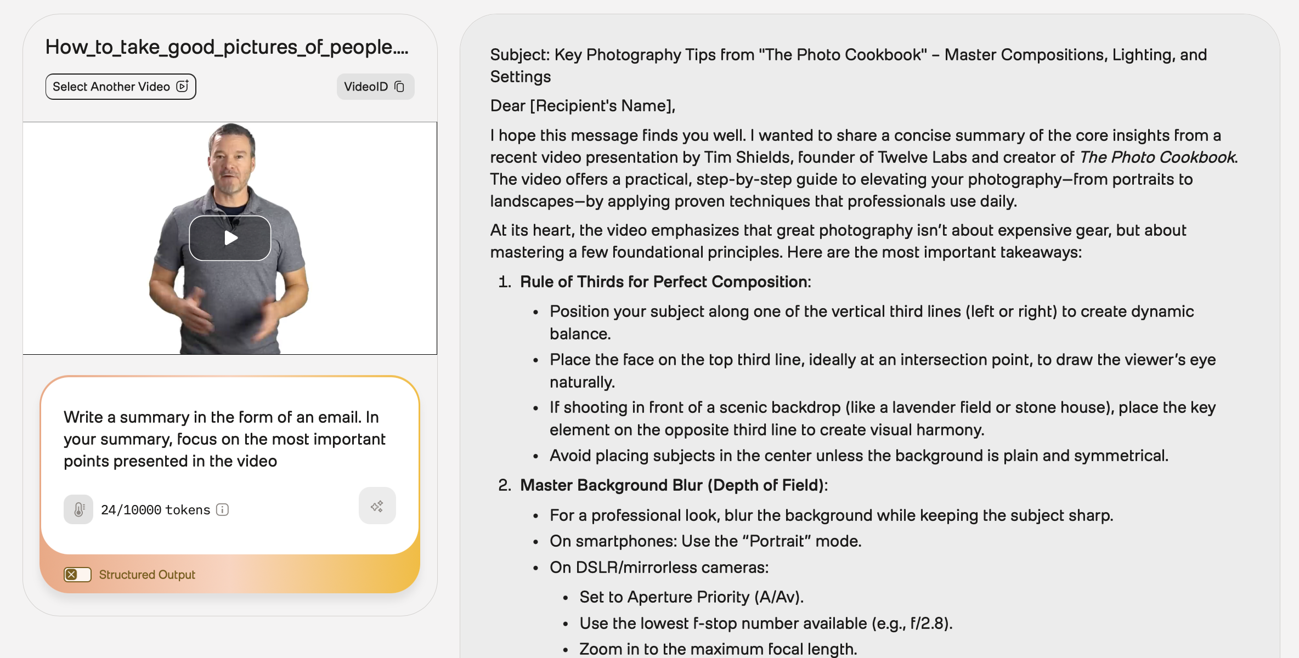Click the Master Background Blur heading
Image resolution: width=1299 pixels, height=658 pixels.
point(674,485)
